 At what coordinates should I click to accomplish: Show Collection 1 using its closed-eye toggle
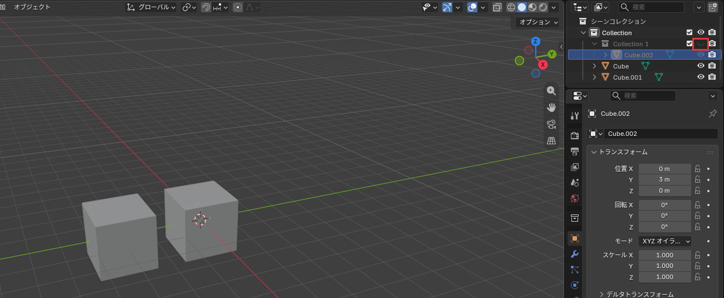click(x=701, y=43)
